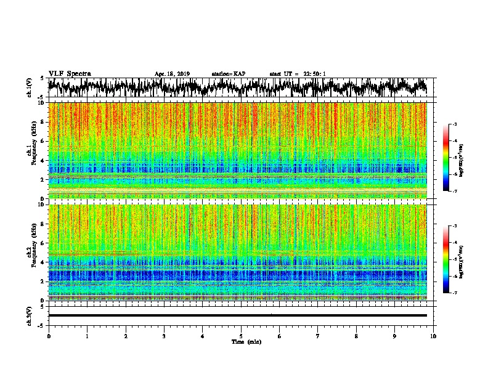
Task: Click the "ch.3(V)" axis label
Action: (30, 316)
